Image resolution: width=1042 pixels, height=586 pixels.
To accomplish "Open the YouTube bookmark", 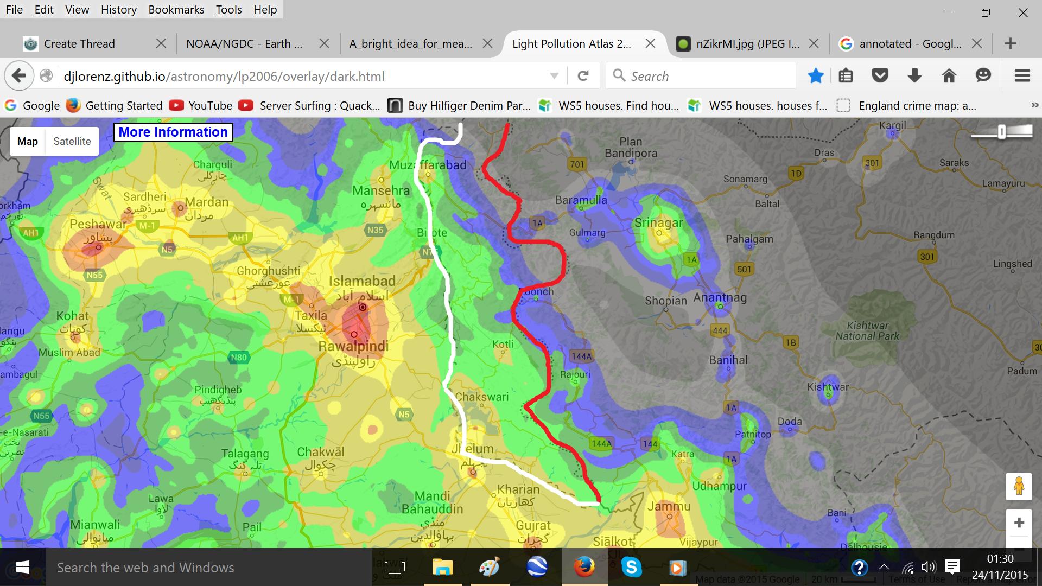I will [201, 105].
